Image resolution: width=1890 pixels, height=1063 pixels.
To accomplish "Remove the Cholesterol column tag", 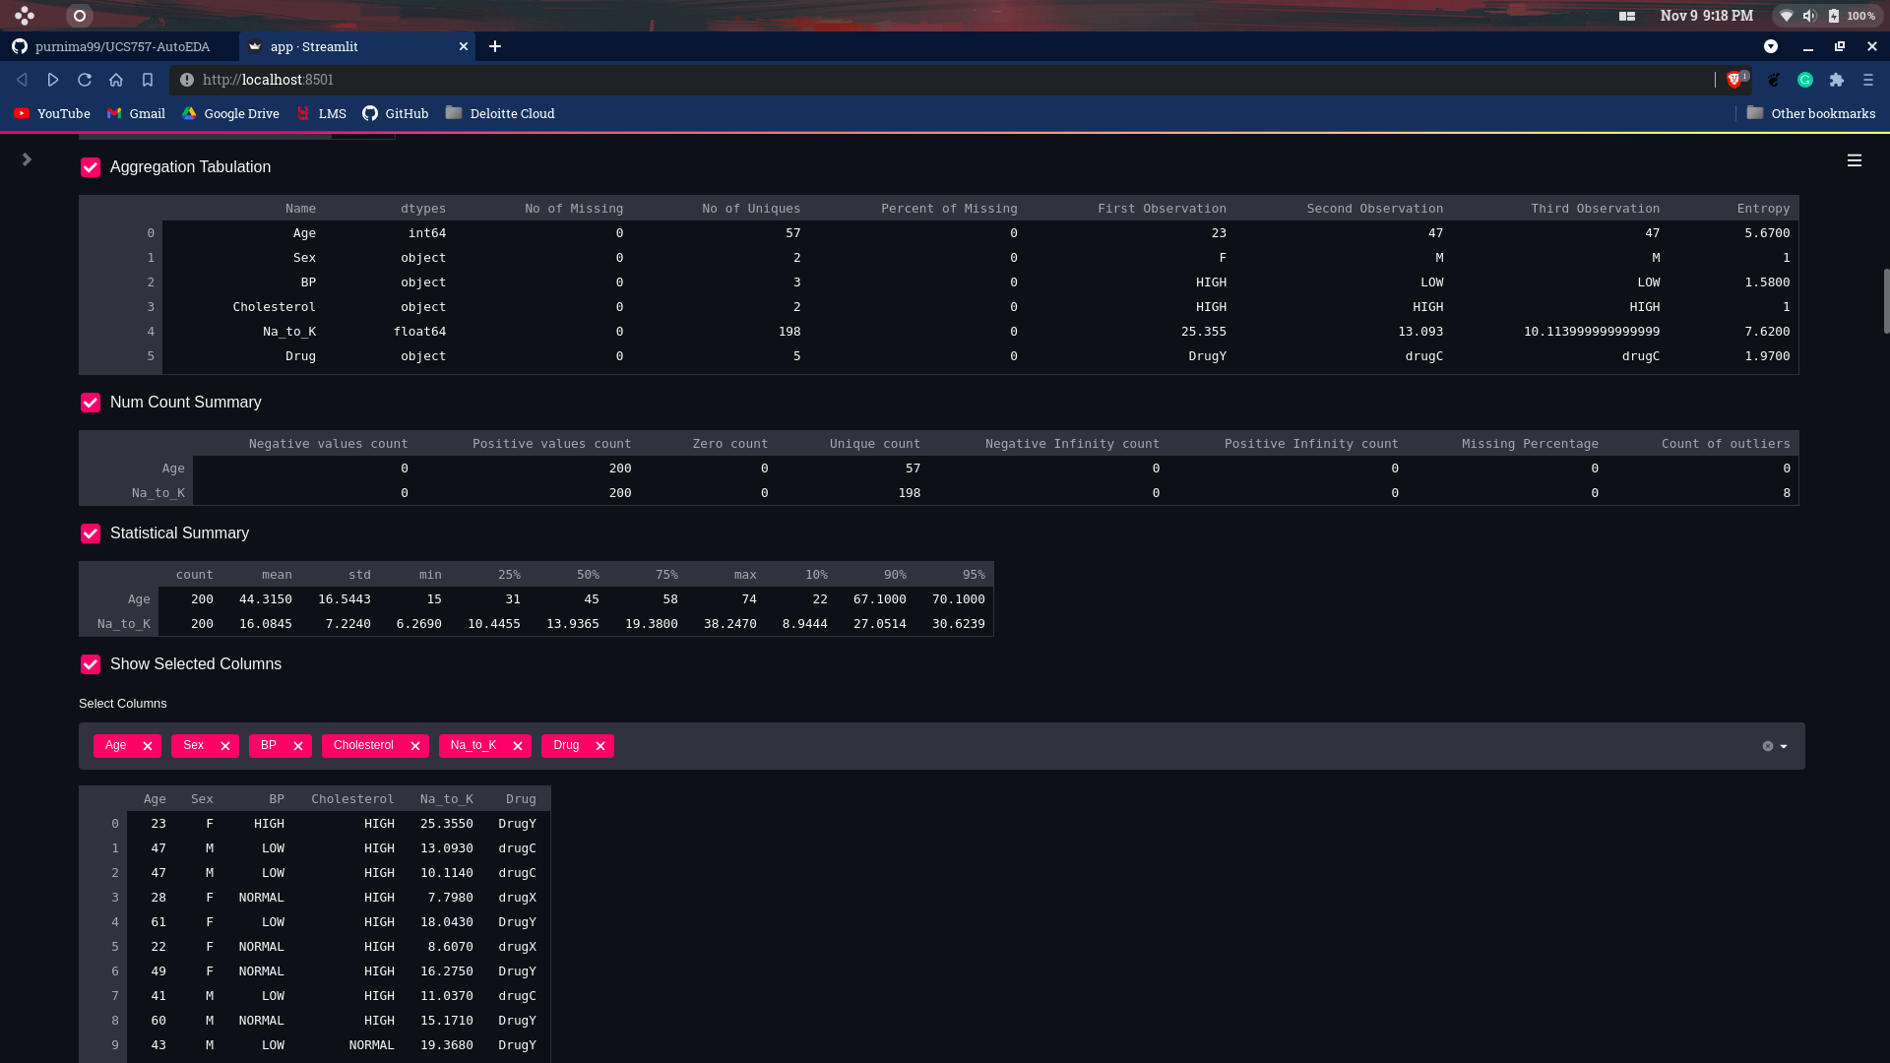I will pyautogui.click(x=415, y=746).
